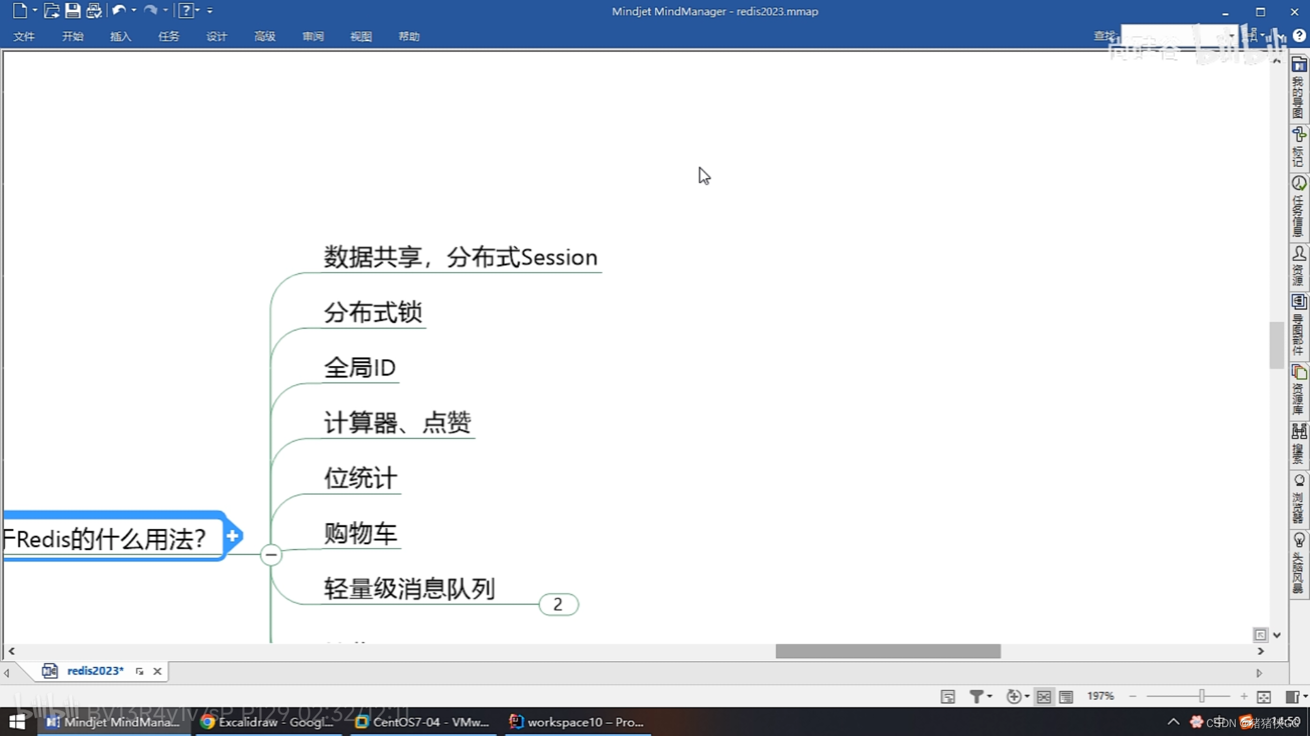Open a file with the folder icon
Viewport: 1310px width, 736px height.
click(51, 10)
